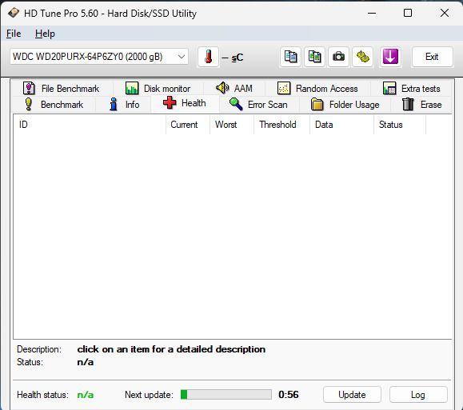The image size is (463, 410).
Task: Open the WDC WD20PURX drive dropdown
Action: [99, 57]
